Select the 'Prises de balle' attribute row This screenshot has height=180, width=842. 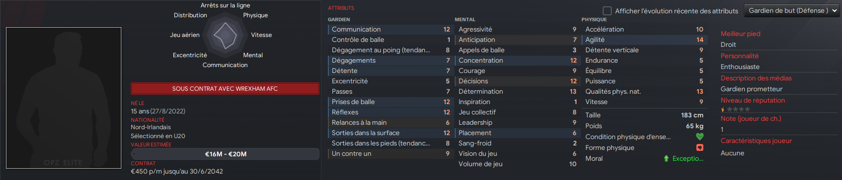[x=391, y=102]
